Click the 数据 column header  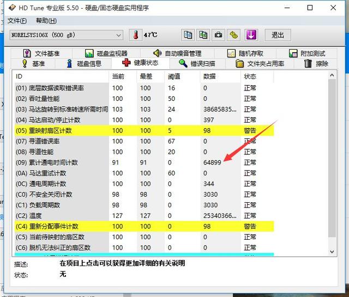pyautogui.click(x=209, y=77)
